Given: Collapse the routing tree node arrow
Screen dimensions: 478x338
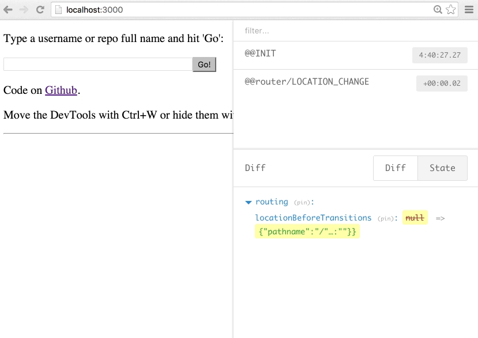Looking at the screenshot, I should pos(249,202).
